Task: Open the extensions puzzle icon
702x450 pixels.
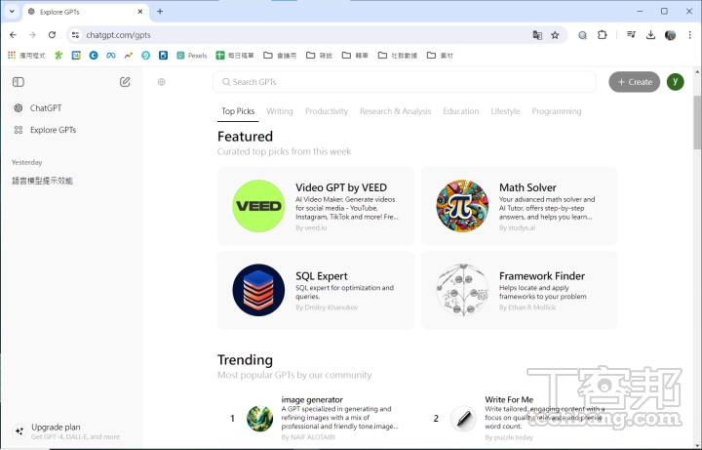Action: point(603,35)
